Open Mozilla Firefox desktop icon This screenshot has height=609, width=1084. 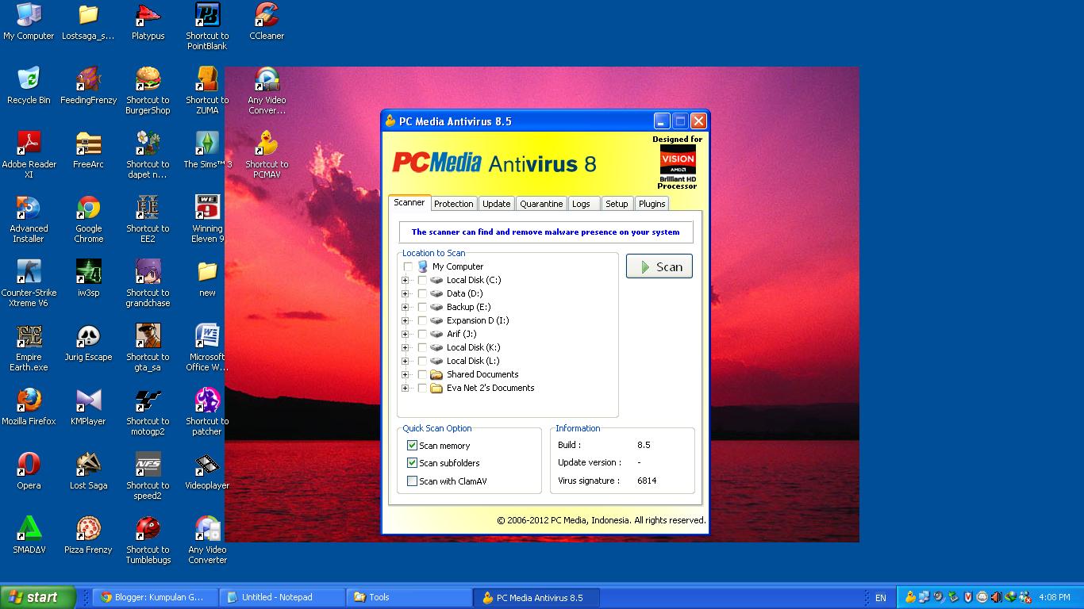29,408
